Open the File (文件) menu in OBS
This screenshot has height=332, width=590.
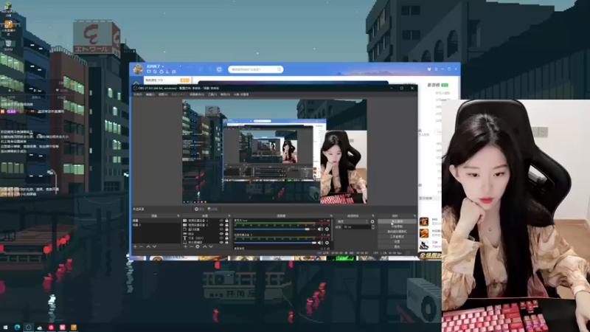[138, 94]
